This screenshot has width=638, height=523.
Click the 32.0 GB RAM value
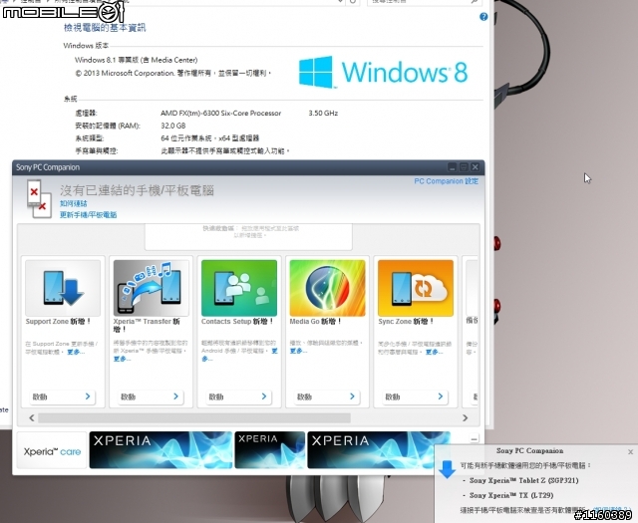click(x=173, y=126)
